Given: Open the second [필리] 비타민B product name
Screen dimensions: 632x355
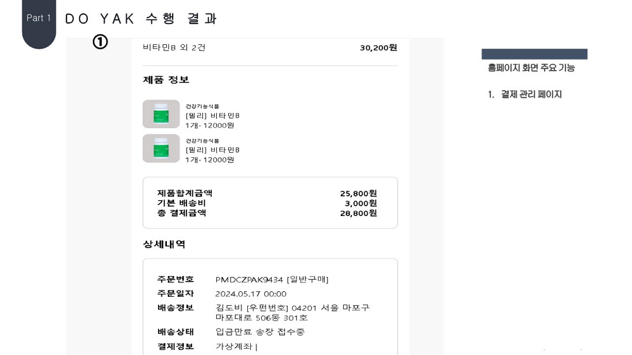Looking at the screenshot, I should click(212, 150).
